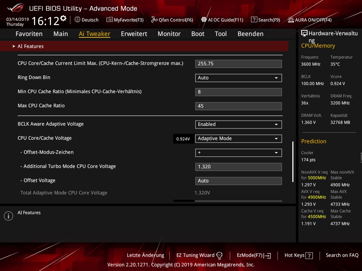Click the Prediction heading
This screenshot has width=362, height=271.
pyautogui.click(x=314, y=141)
